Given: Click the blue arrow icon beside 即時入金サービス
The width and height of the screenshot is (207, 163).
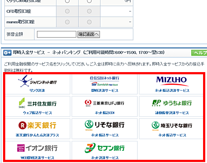Looking at the screenshot, I should 7,52.
